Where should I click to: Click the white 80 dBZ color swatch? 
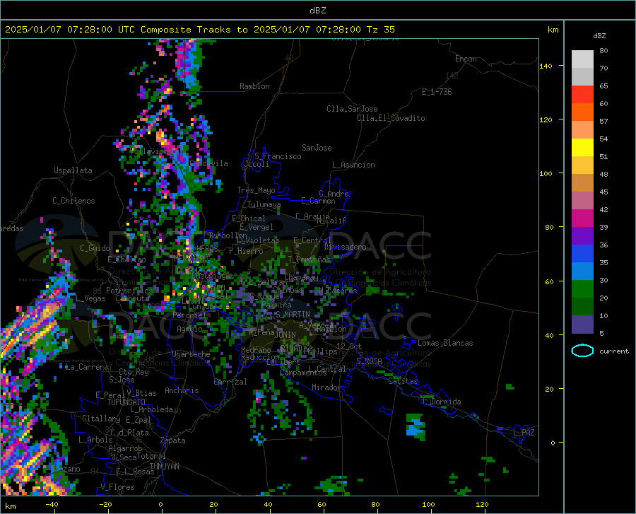tap(582, 59)
